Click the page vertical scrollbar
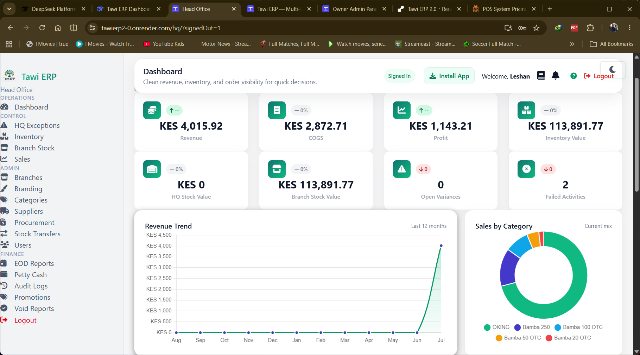Viewport: 640px width, 355px height. pyautogui.click(x=636, y=135)
